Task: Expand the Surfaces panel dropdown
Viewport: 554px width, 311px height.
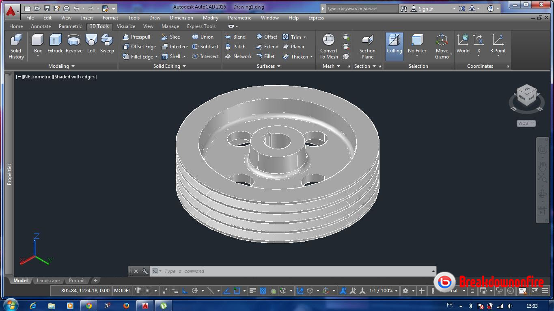Action: 269,66
